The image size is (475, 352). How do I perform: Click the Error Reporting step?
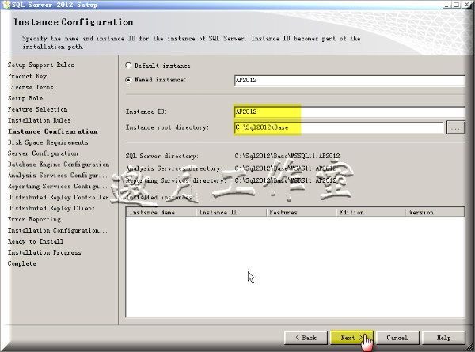tap(34, 219)
